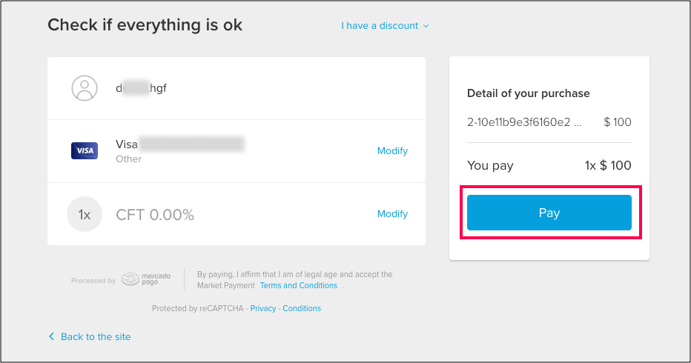Viewport: 691px width, 363px height.
Task: Click the back arrow chevron icon
Action: coord(52,336)
